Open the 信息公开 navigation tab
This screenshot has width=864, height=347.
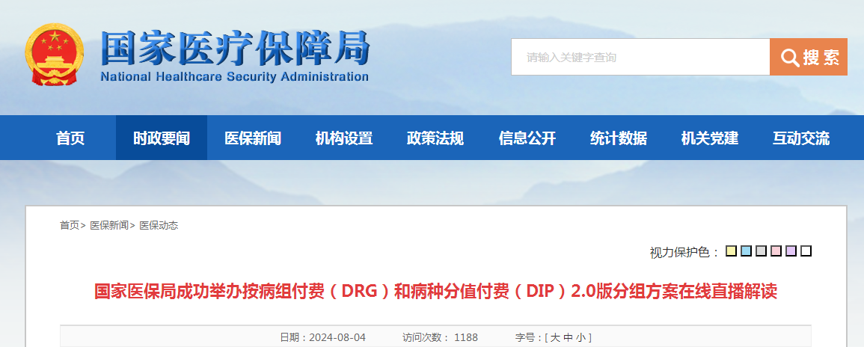point(527,138)
